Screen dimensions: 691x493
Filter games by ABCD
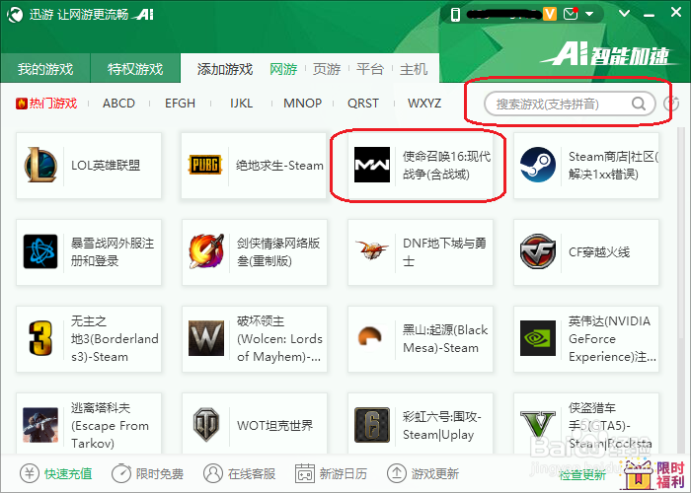tap(119, 104)
